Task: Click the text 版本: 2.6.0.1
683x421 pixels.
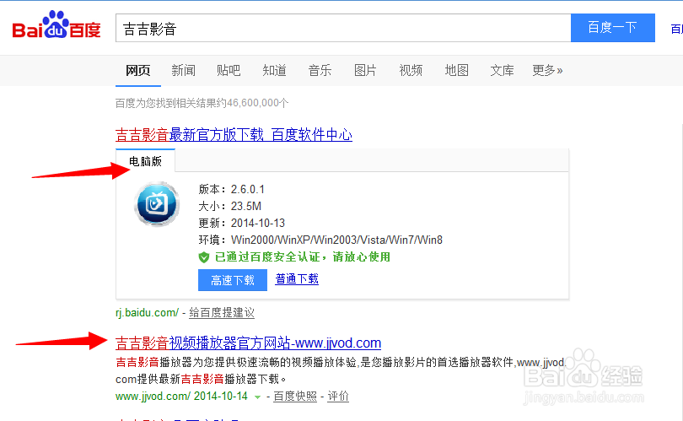Action: [x=231, y=190]
